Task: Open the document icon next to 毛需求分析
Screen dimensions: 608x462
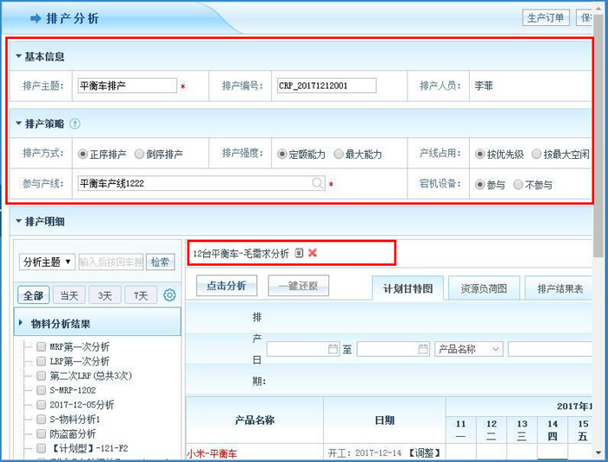Action: (x=299, y=253)
